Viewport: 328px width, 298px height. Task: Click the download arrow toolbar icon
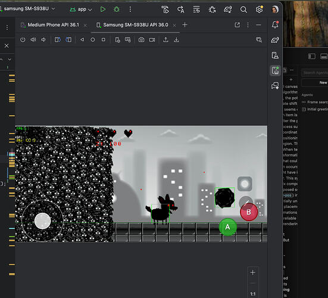click(x=176, y=39)
